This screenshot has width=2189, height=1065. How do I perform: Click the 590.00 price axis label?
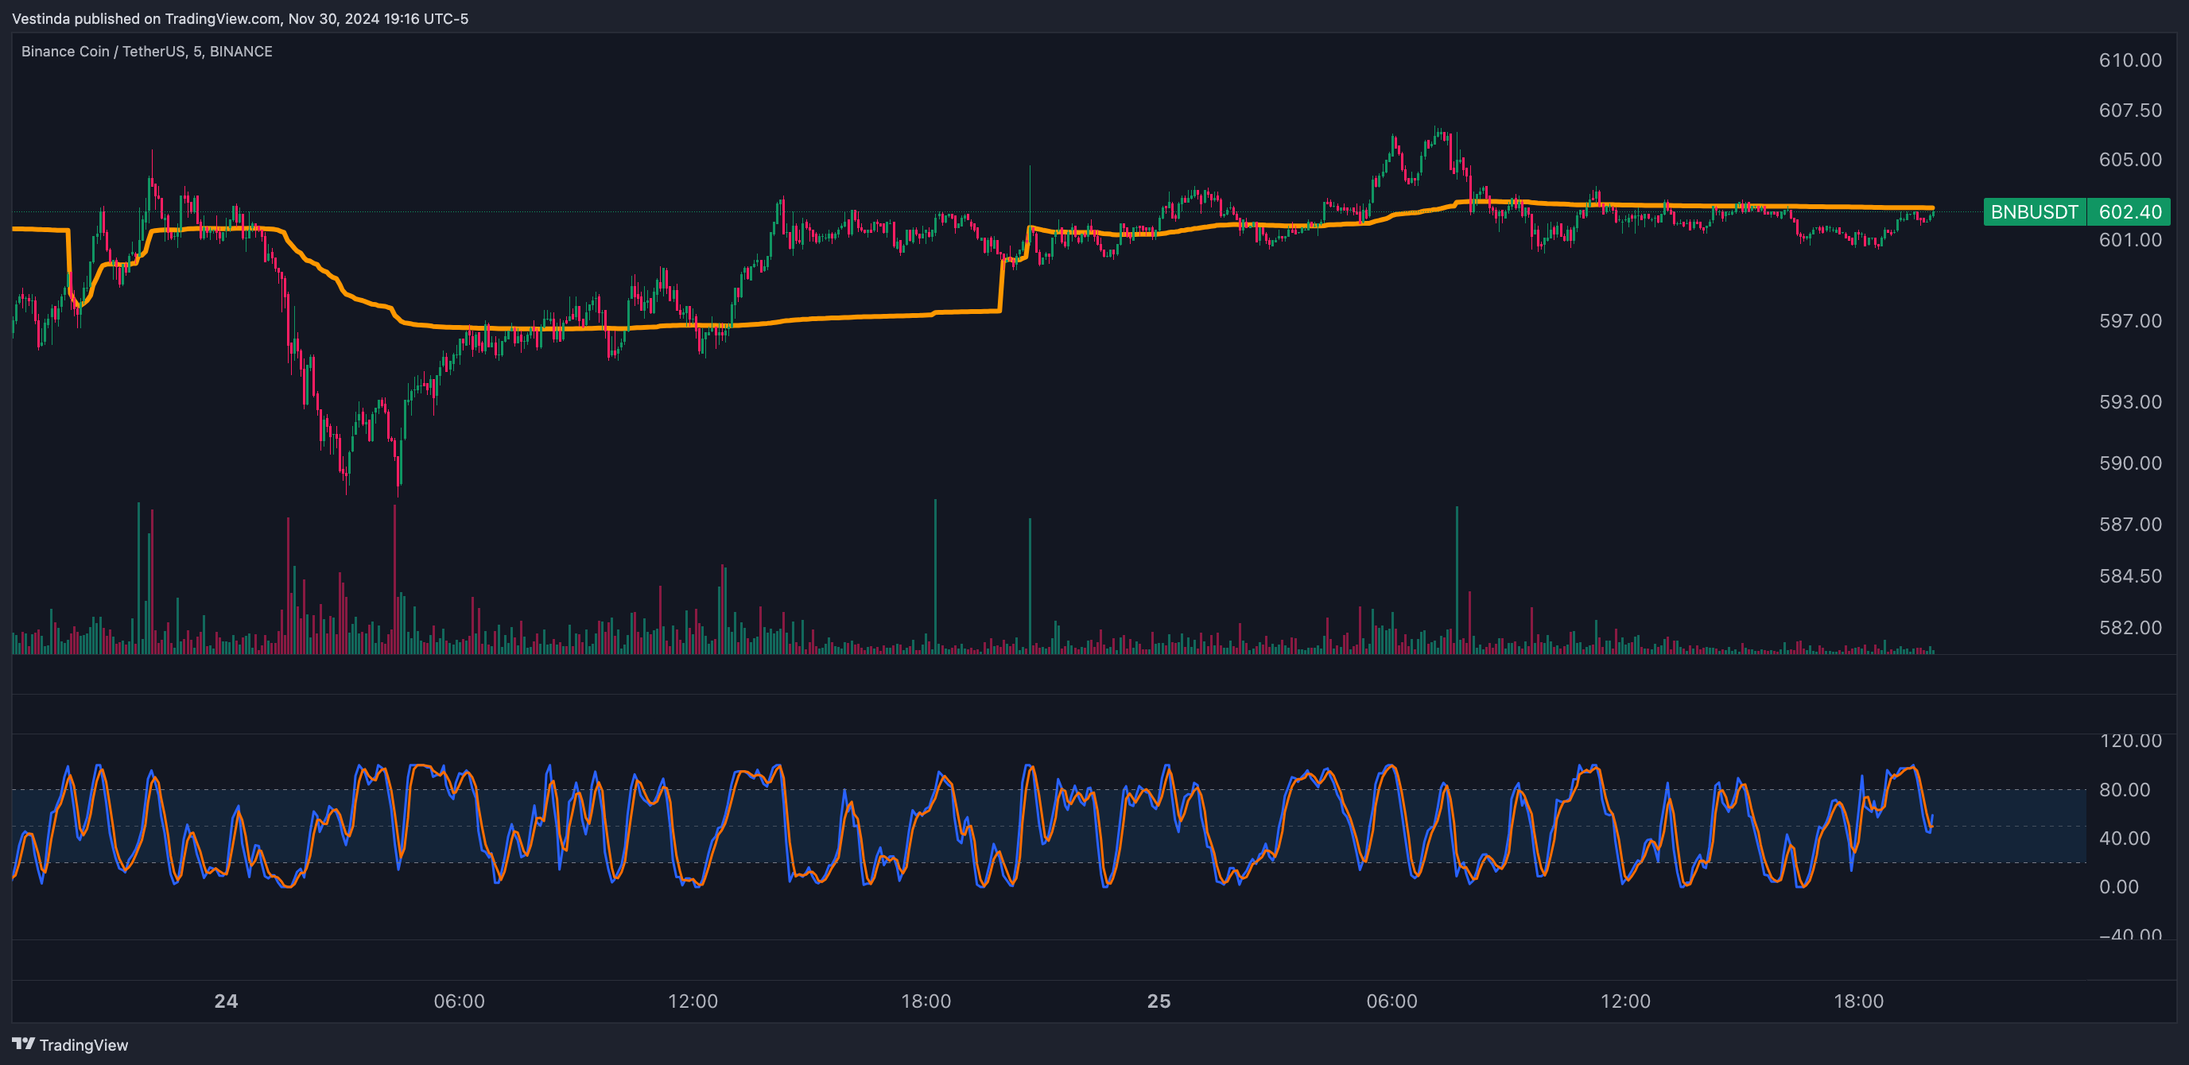tap(2129, 463)
